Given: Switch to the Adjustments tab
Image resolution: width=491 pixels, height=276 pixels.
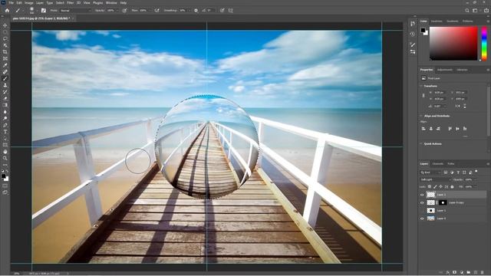Looking at the screenshot, I should (x=445, y=70).
